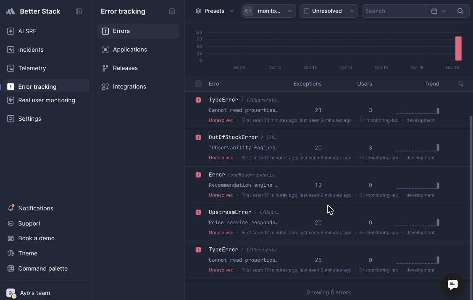
Task: Toggle the select-all errors checkbox
Action: [x=198, y=84]
